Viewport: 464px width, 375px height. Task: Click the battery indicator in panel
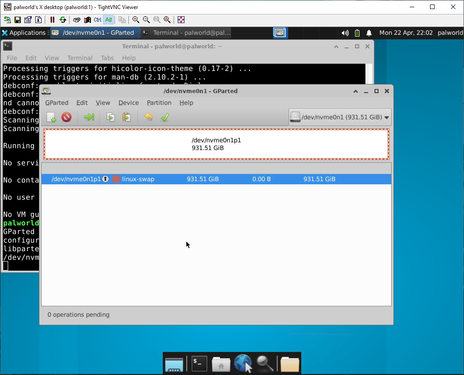coord(357,33)
